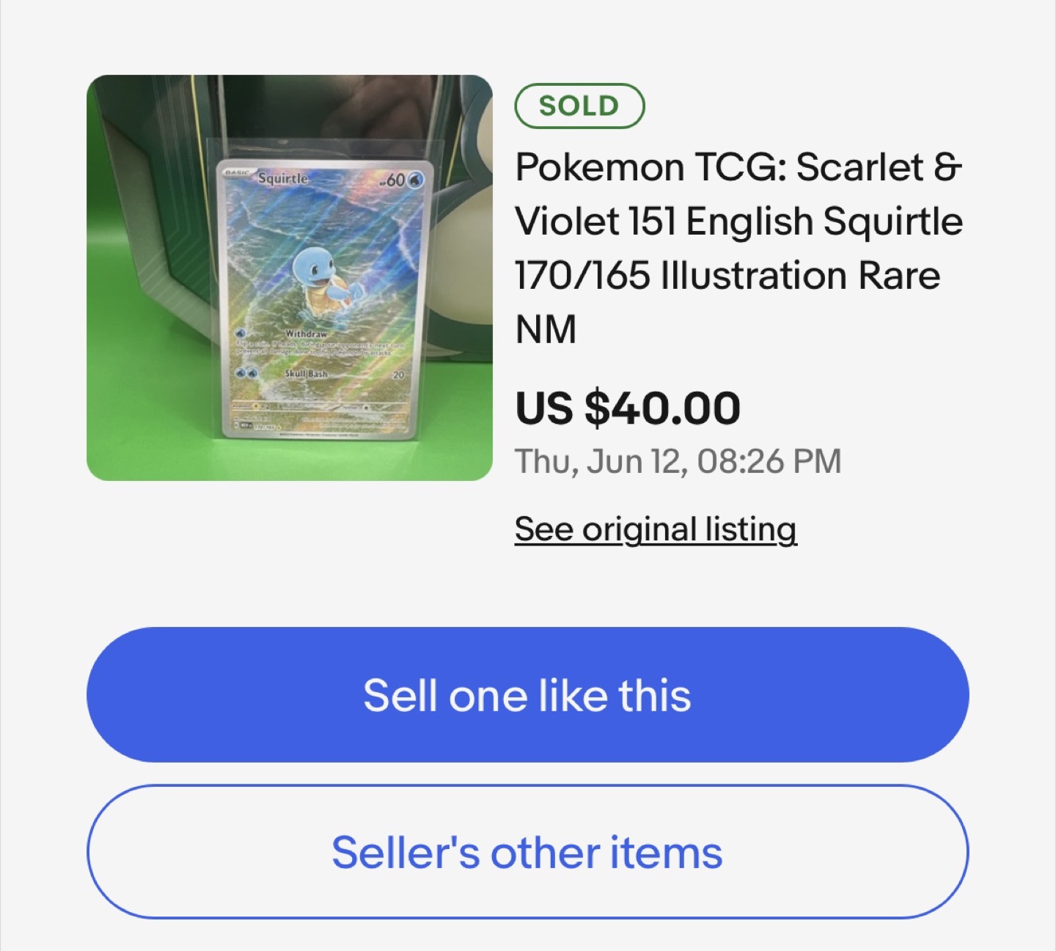Click the 60 HP value on card
Screen dimensions: 1056x951
point(395,180)
